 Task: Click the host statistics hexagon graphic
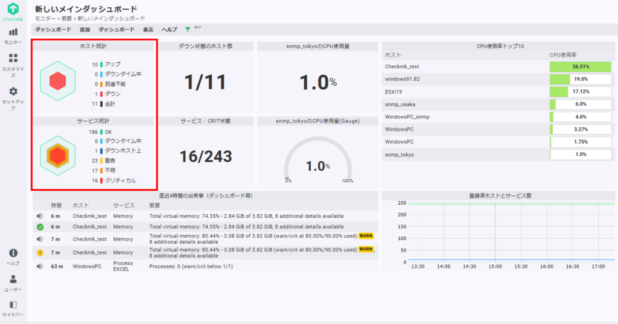[x=57, y=81]
